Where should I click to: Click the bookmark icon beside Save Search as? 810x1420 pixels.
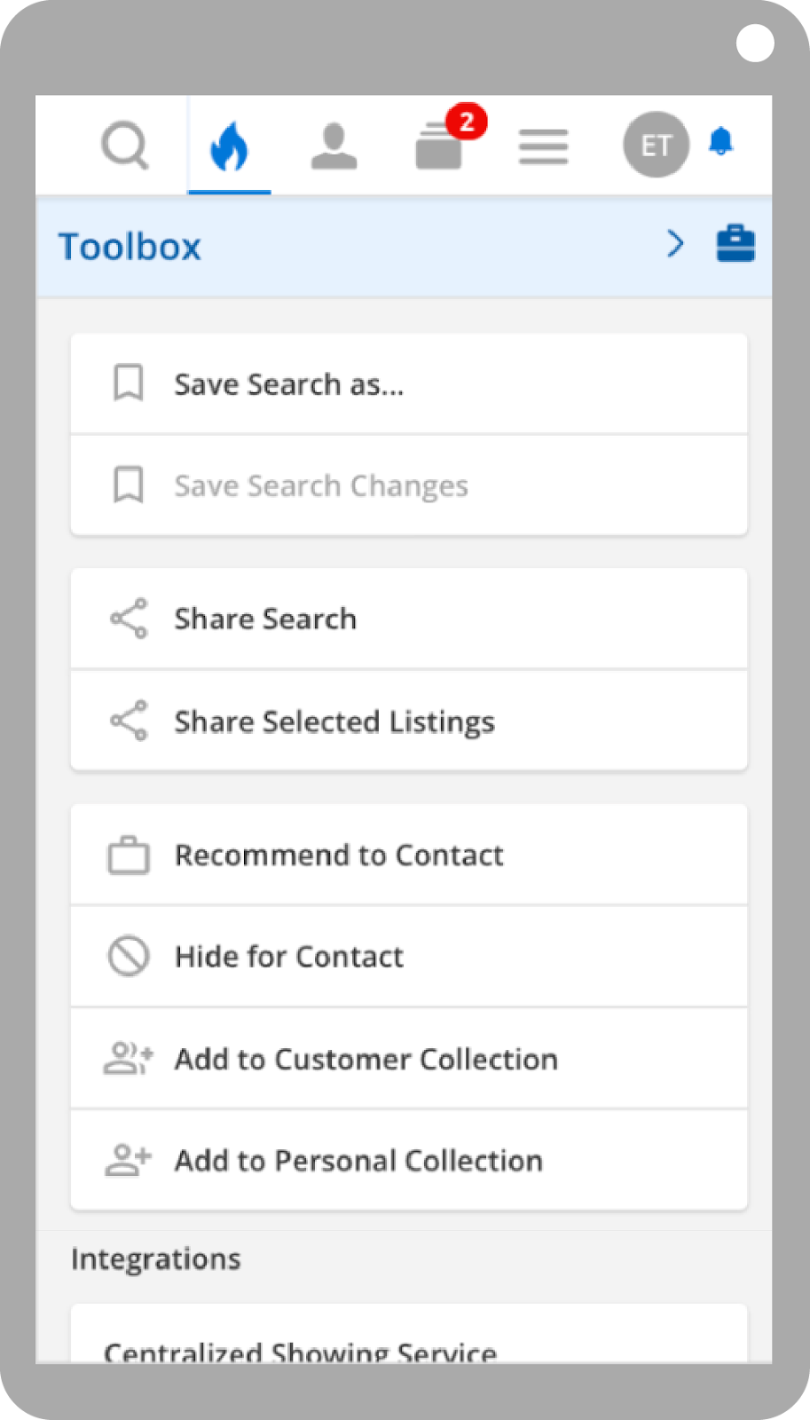point(129,383)
